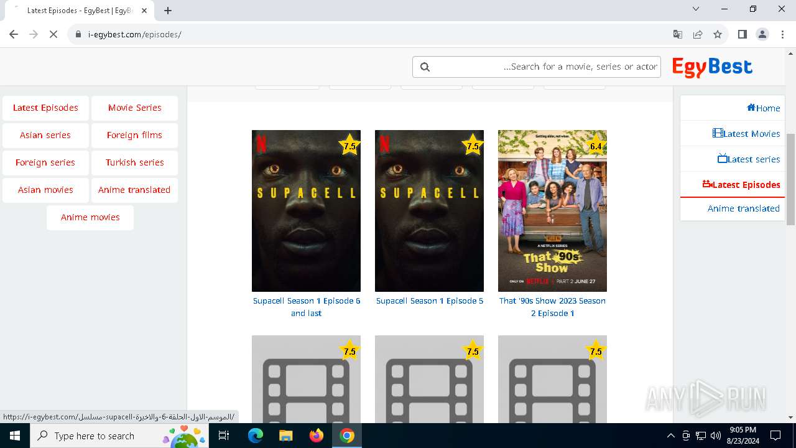
Task: Open Anime movies category
Action: coord(90,217)
